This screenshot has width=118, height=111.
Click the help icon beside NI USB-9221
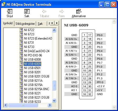(x=21, y=93)
